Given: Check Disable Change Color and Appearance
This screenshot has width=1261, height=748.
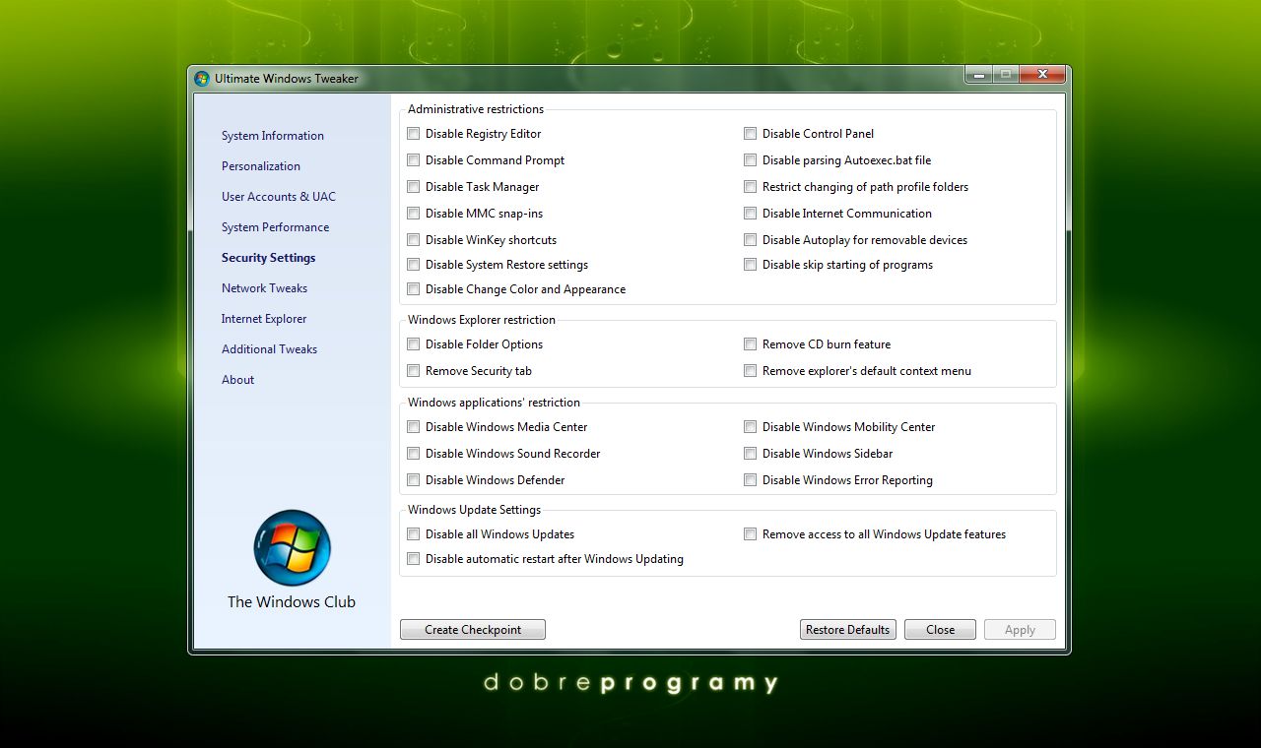Looking at the screenshot, I should 414,289.
